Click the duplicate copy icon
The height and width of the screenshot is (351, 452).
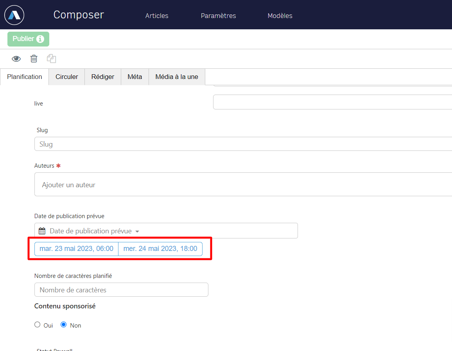[51, 59]
